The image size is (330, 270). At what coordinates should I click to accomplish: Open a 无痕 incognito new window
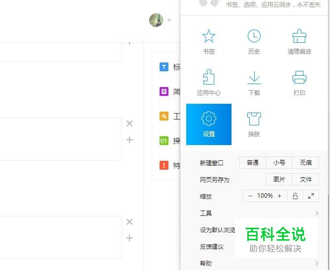pyautogui.click(x=305, y=162)
